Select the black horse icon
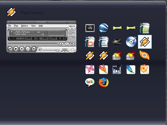 tap(117, 69)
